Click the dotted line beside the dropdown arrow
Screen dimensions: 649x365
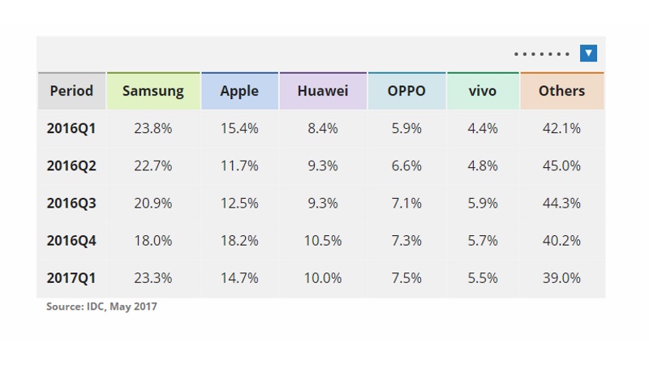pos(542,54)
